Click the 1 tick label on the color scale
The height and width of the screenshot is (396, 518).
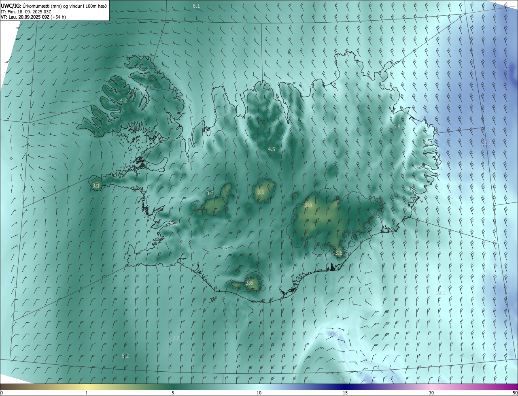pyautogui.click(x=87, y=393)
